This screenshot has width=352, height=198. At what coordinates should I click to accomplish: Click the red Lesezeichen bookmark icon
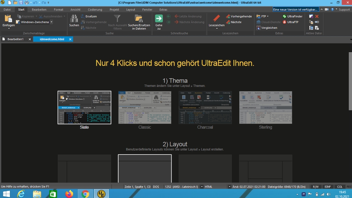pyautogui.click(x=216, y=18)
